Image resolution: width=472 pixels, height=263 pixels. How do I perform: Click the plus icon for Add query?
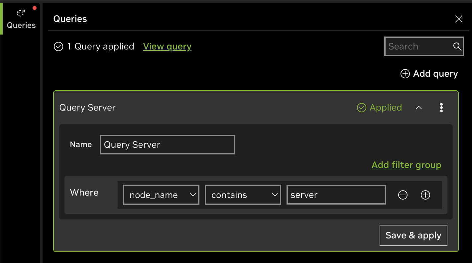coord(405,74)
